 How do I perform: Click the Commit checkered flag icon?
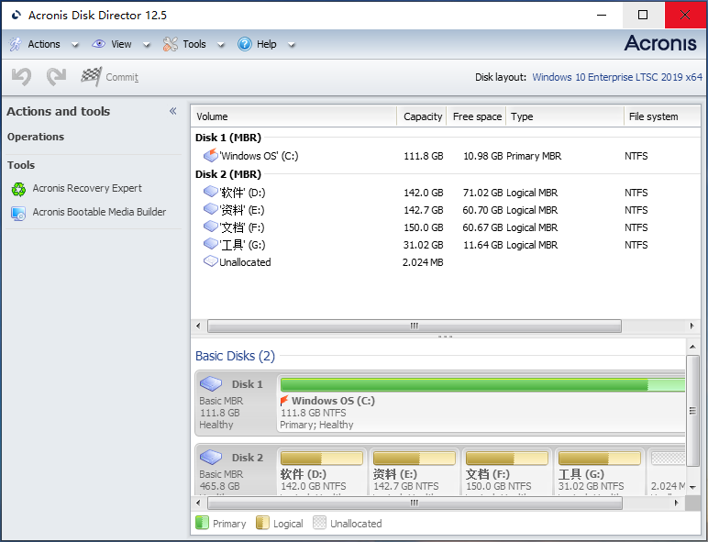click(x=91, y=77)
